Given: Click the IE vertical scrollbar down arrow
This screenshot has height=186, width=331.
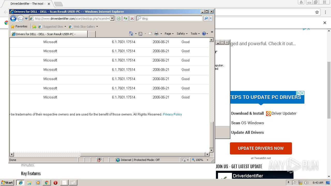Looking at the screenshot, I should coord(211,150).
